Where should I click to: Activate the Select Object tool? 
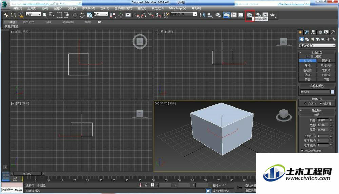tap(45, 15)
